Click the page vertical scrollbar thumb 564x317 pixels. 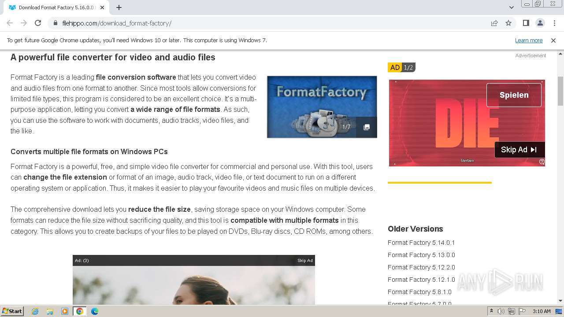(x=560, y=91)
